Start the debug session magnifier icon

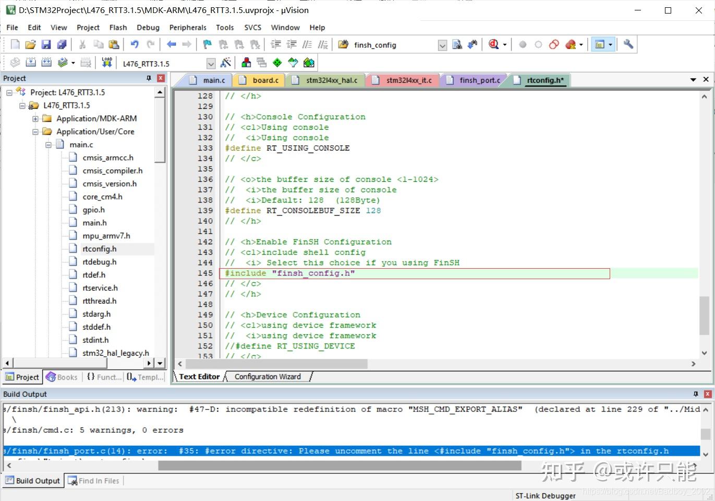[493, 45]
